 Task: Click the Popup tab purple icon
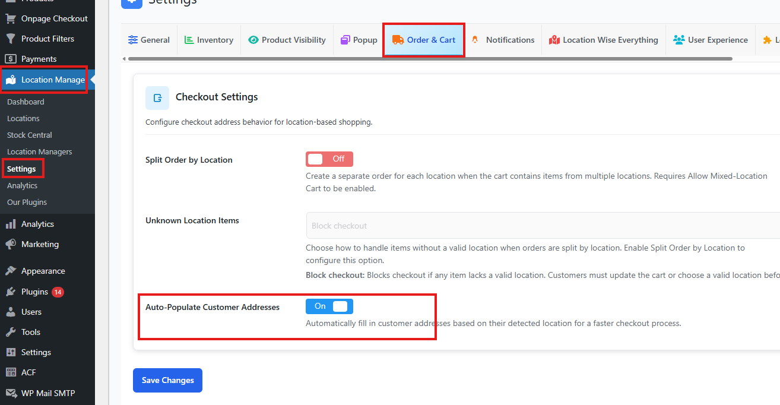click(345, 40)
